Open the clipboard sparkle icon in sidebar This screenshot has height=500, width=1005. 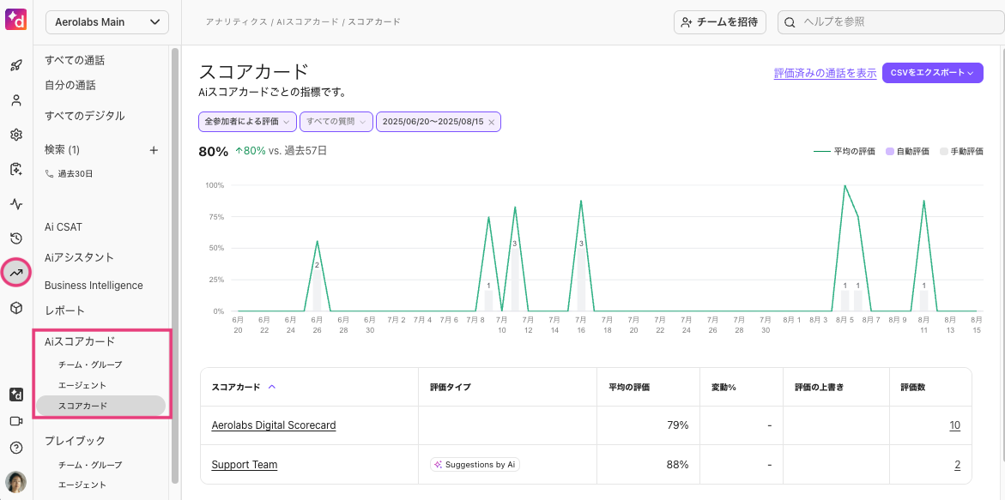click(x=16, y=169)
